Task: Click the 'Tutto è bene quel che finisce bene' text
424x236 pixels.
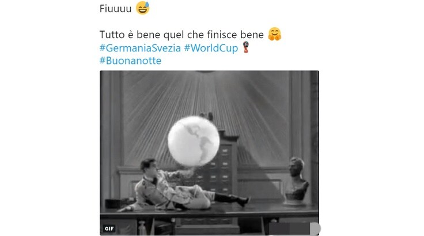Action: (181, 35)
